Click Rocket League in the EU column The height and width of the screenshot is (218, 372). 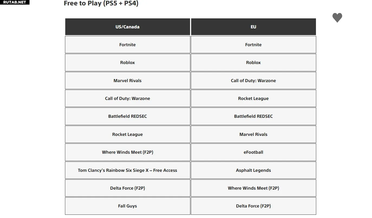tap(253, 98)
